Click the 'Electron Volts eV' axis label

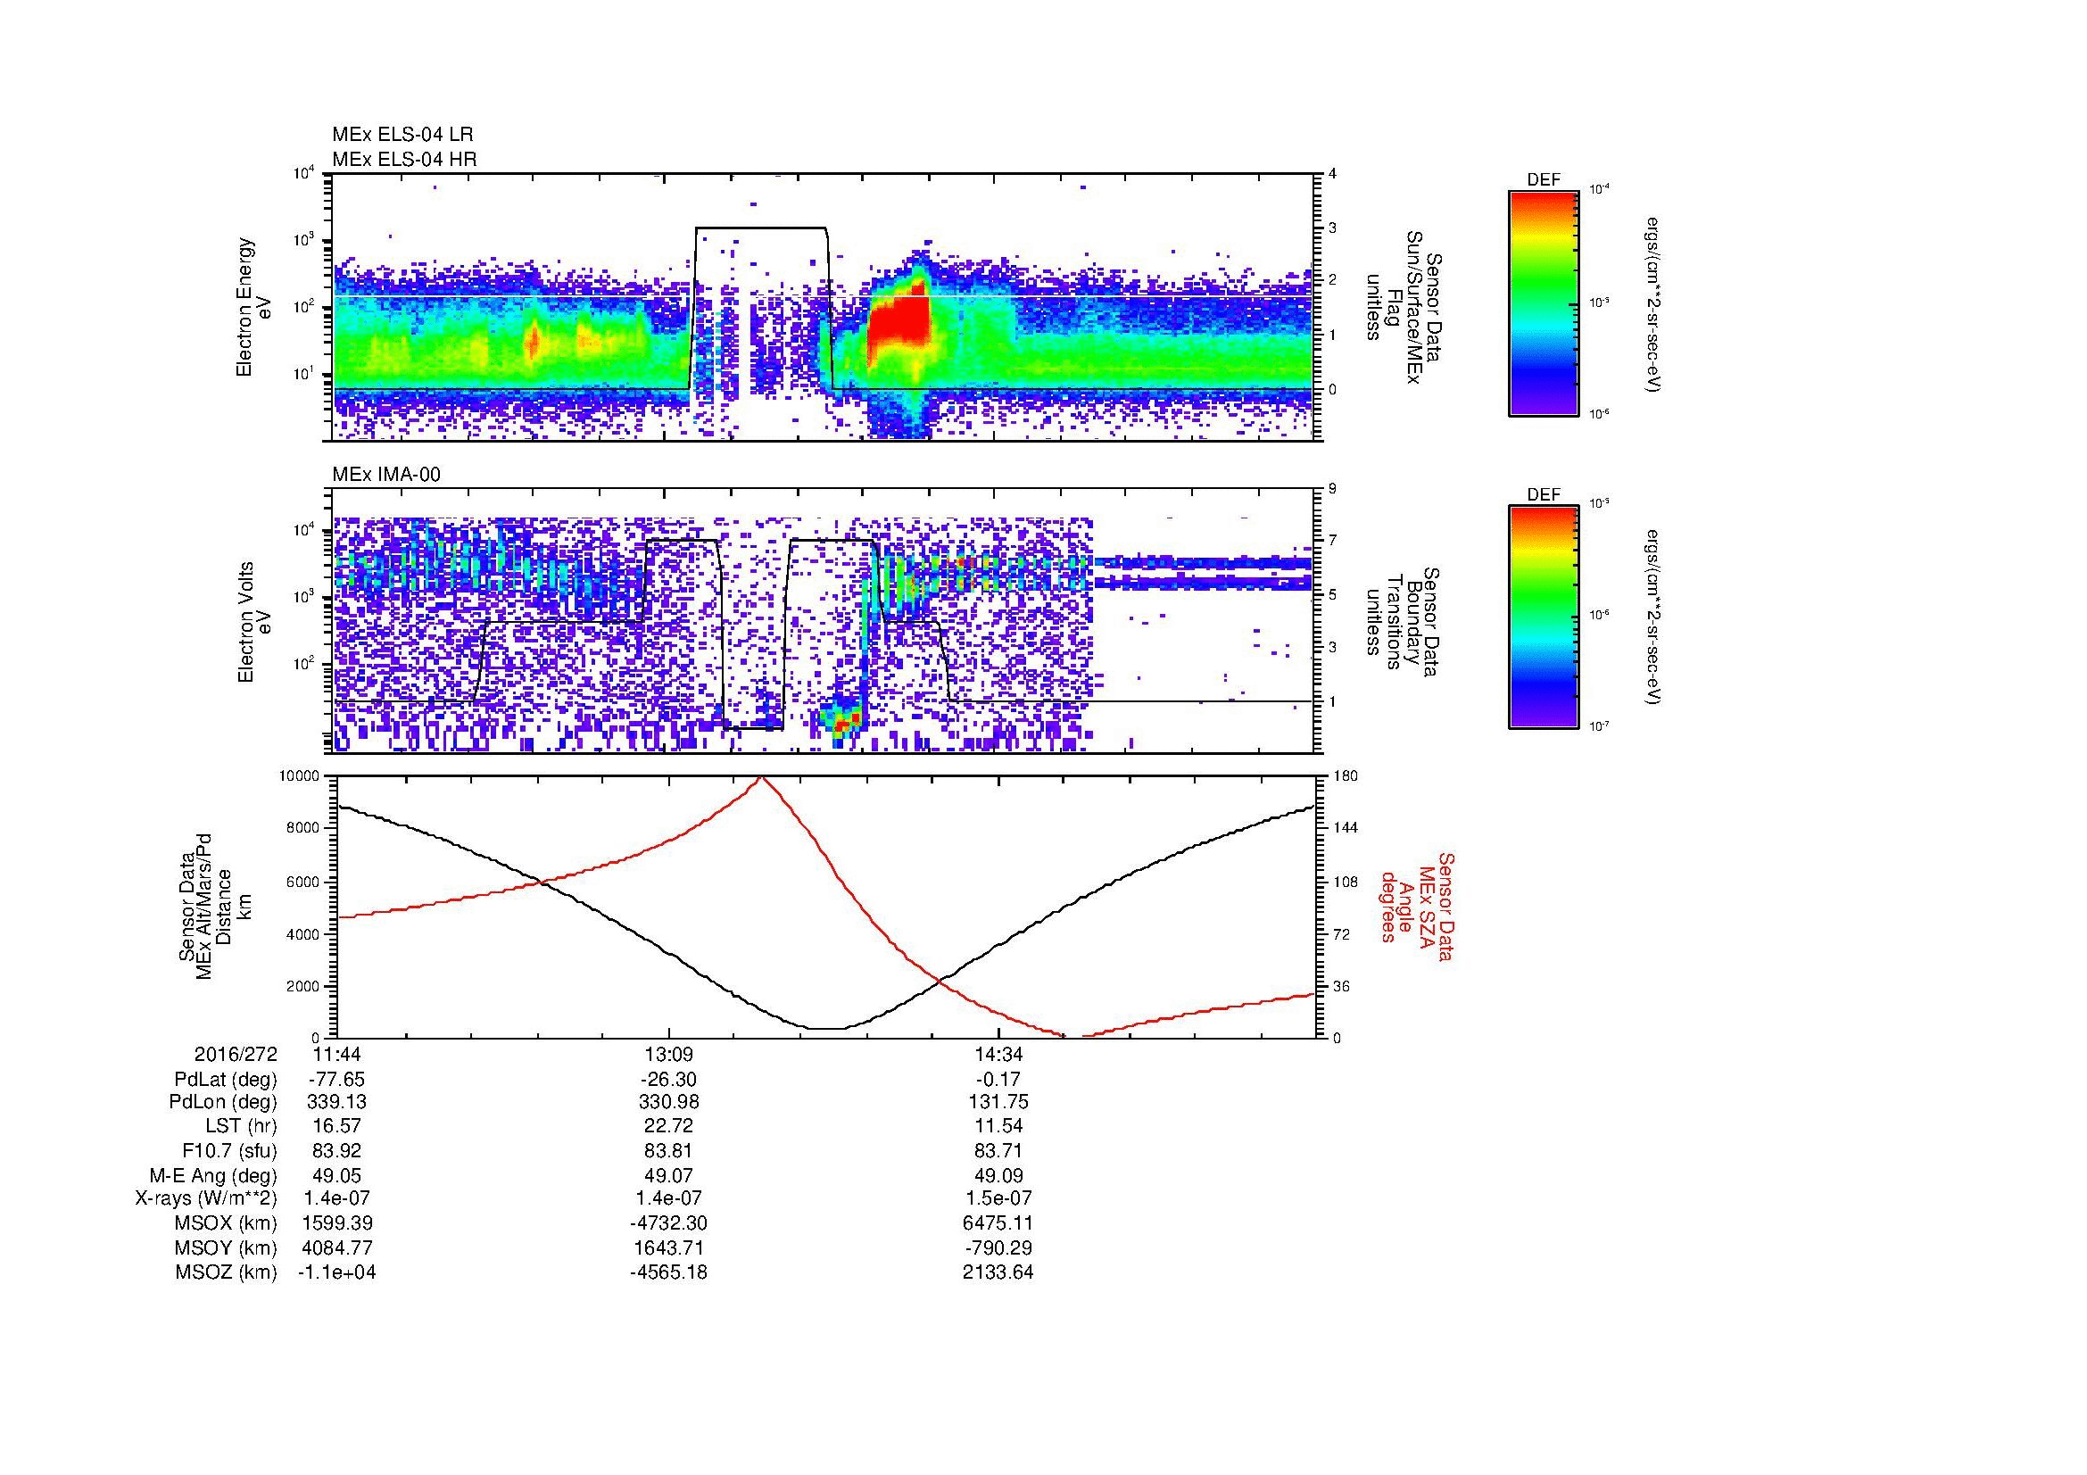(x=254, y=623)
